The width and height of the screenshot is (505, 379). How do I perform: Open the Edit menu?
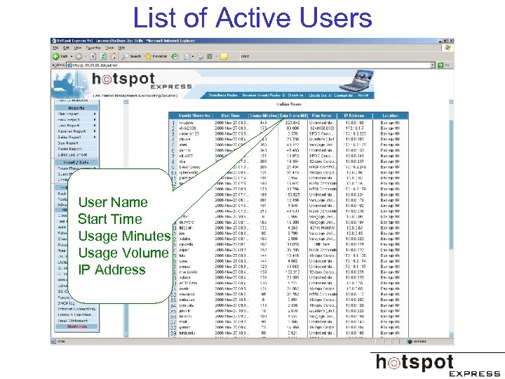66,48
